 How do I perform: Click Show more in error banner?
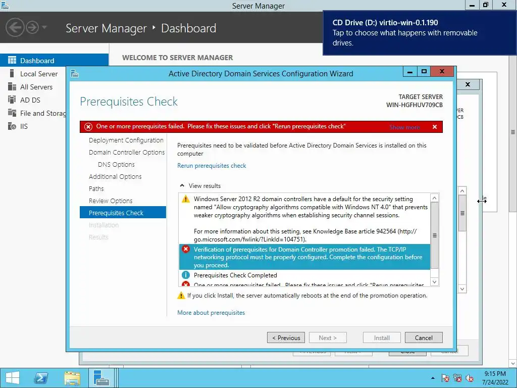pos(404,127)
